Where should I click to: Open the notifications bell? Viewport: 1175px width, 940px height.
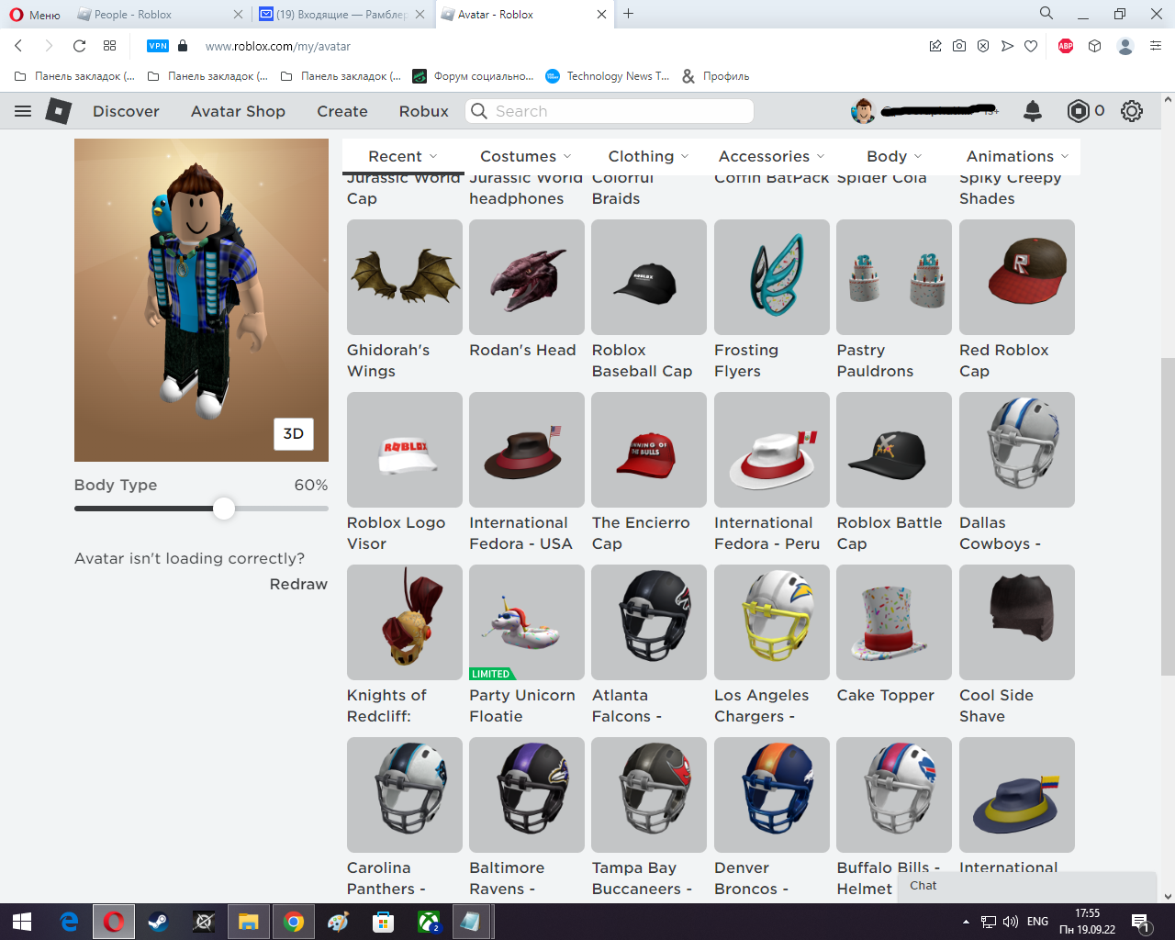(1033, 111)
